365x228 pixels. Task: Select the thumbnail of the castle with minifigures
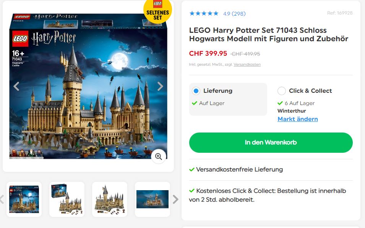[110, 199]
